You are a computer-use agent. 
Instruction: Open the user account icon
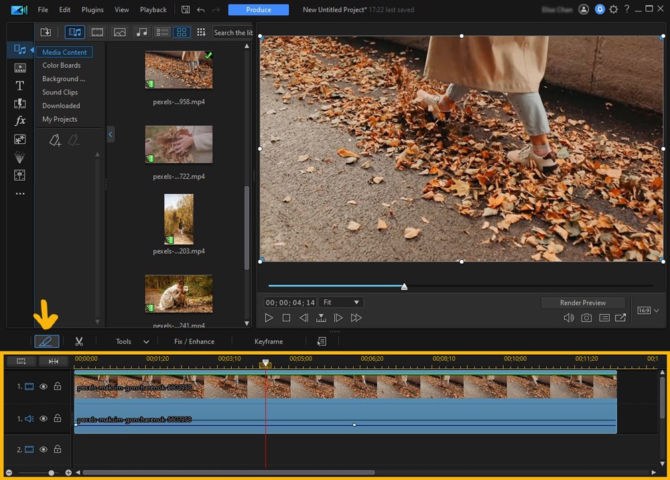584,9
